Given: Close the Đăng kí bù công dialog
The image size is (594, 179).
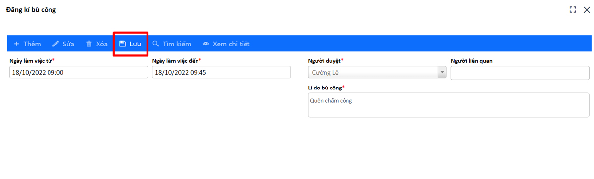Looking at the screenshot, I should tap(587, 9).
